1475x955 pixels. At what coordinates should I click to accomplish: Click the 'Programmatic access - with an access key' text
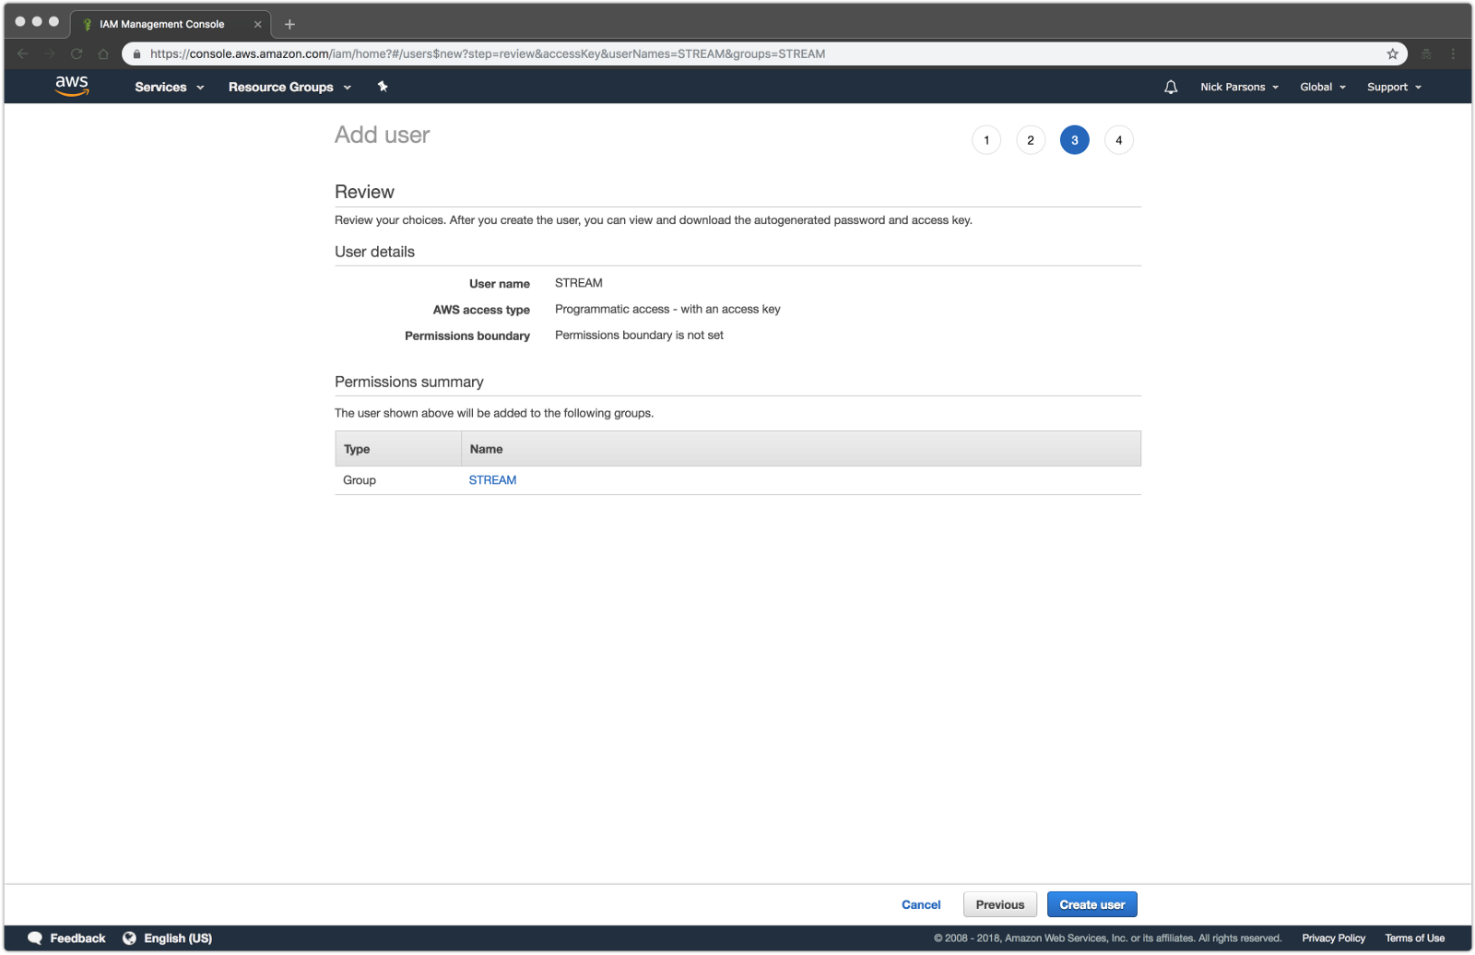667,309
